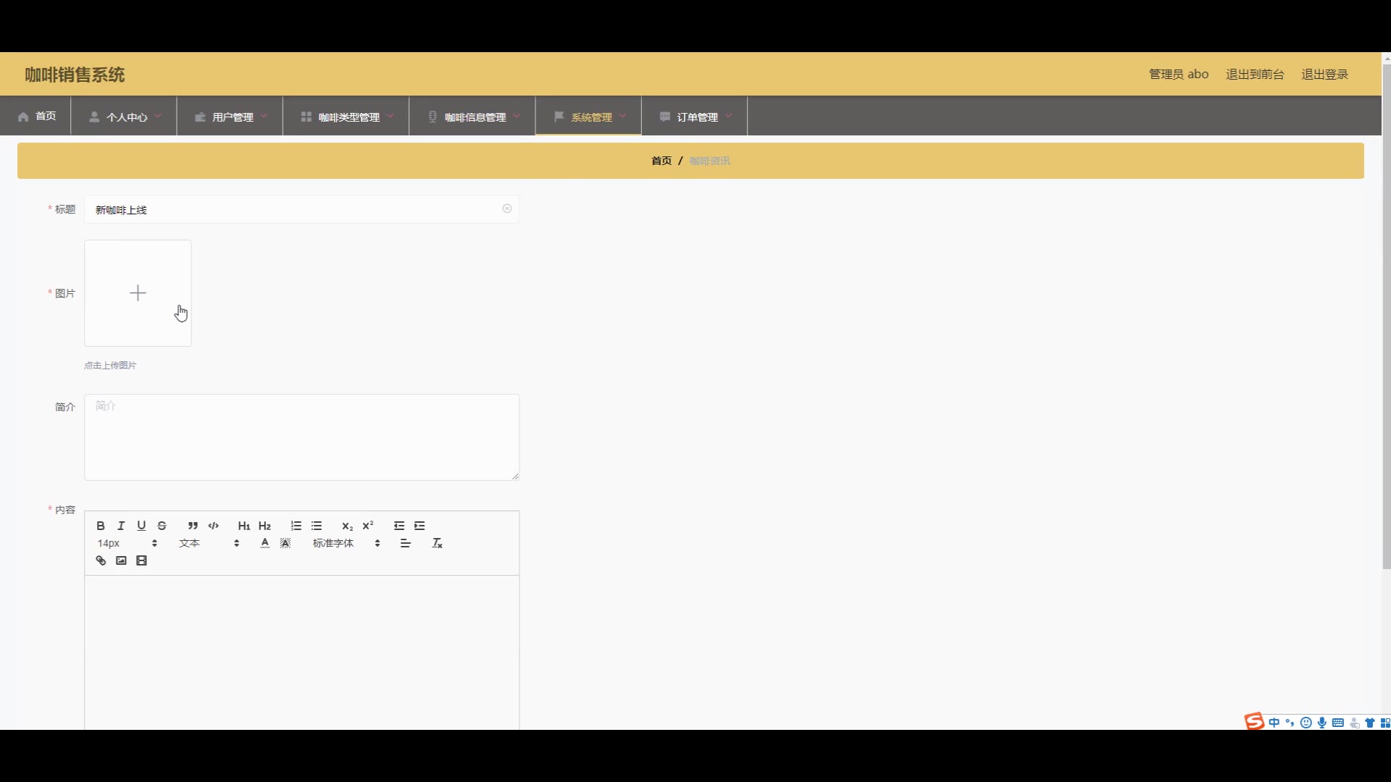
Task: Apply subscript formatting
Action: 347,526
